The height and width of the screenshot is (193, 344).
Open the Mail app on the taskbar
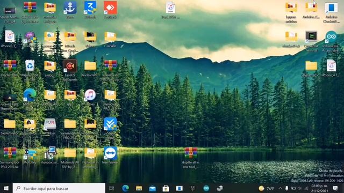tap(152, 188)
